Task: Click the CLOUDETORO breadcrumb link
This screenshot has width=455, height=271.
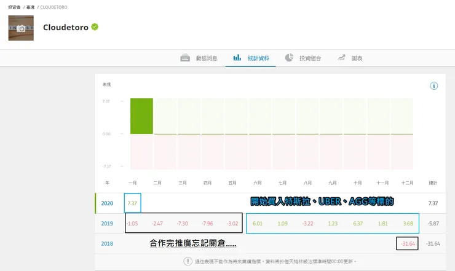Action: [53, 7]
